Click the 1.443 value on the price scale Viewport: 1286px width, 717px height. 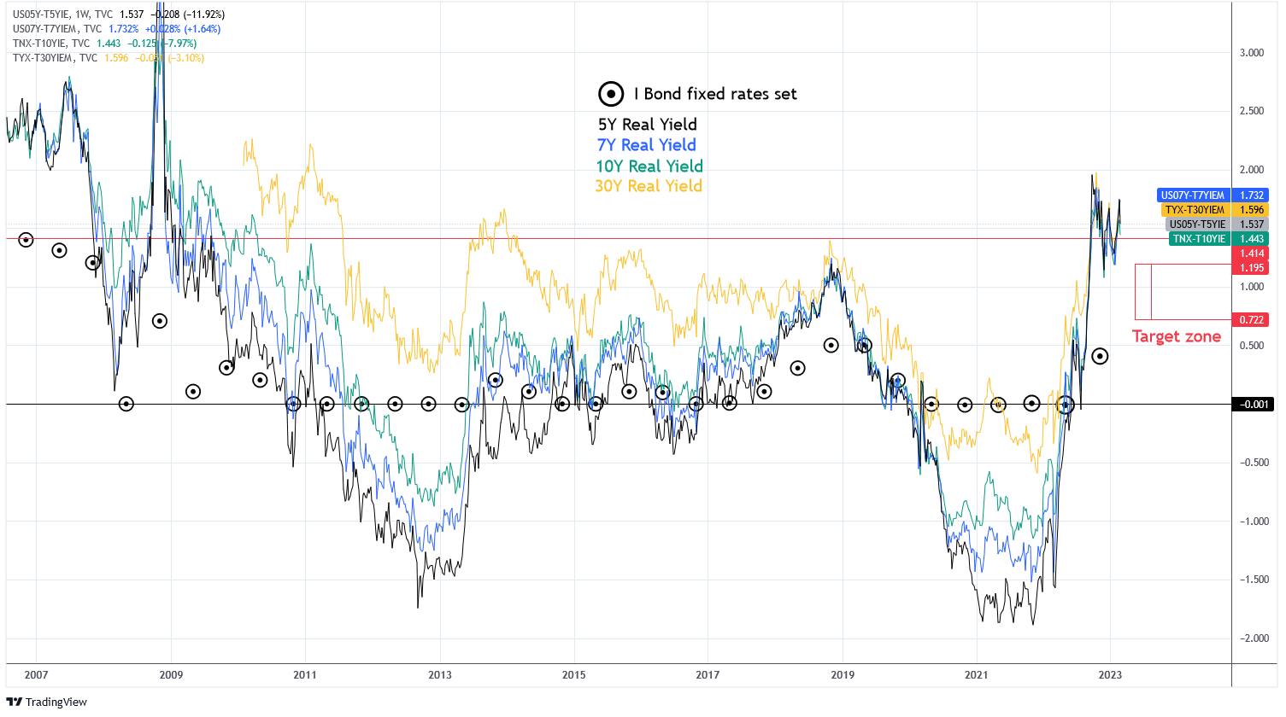click(1252, 239)
